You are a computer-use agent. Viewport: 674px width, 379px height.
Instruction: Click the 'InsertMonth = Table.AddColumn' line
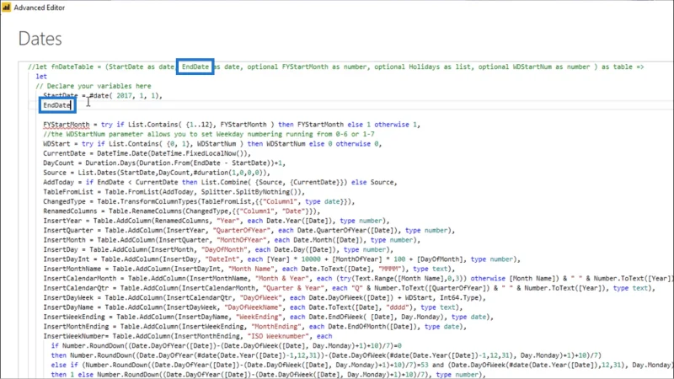(x=232, y=240)
